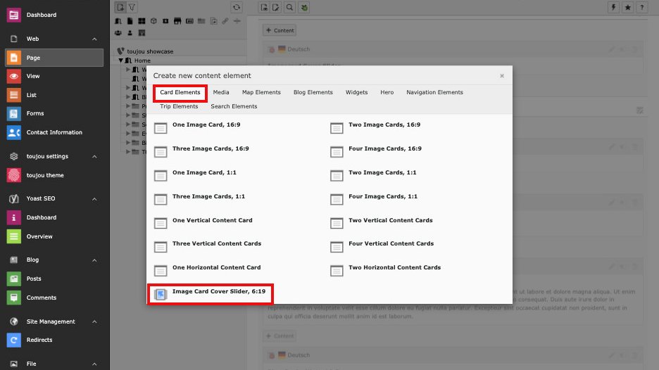This screenshot has width=659, height=370.
Task: Choose Three Vertical Content Cards
Action: pos(216,244)
